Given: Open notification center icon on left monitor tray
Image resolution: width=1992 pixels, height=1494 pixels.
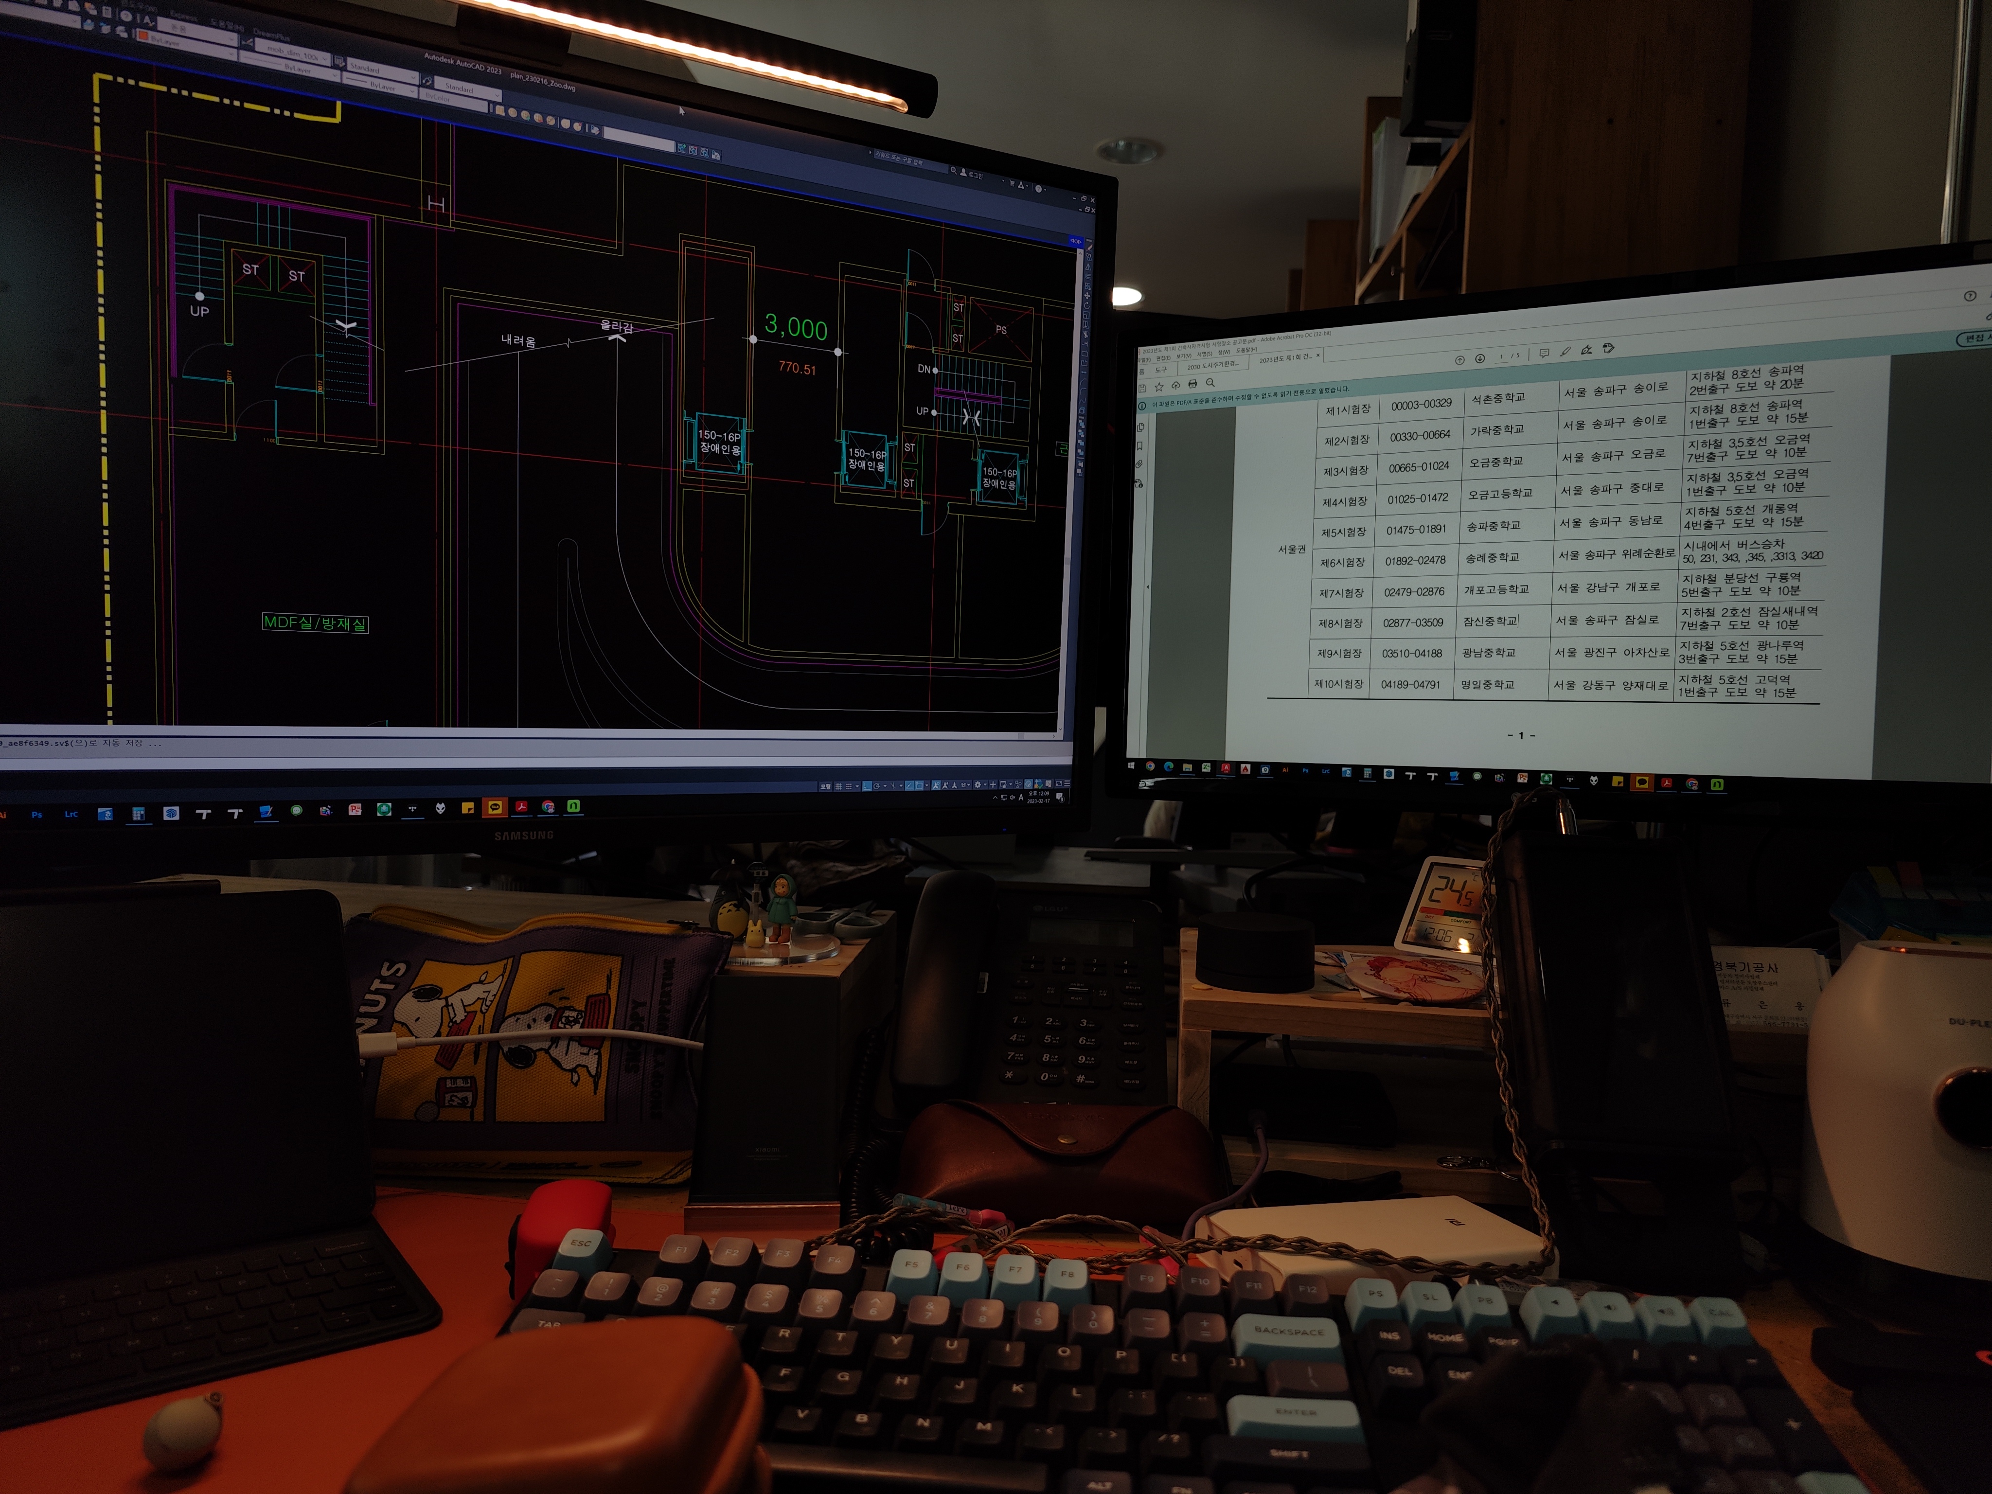Looking at the screenshot, I should coord(1060,797).
